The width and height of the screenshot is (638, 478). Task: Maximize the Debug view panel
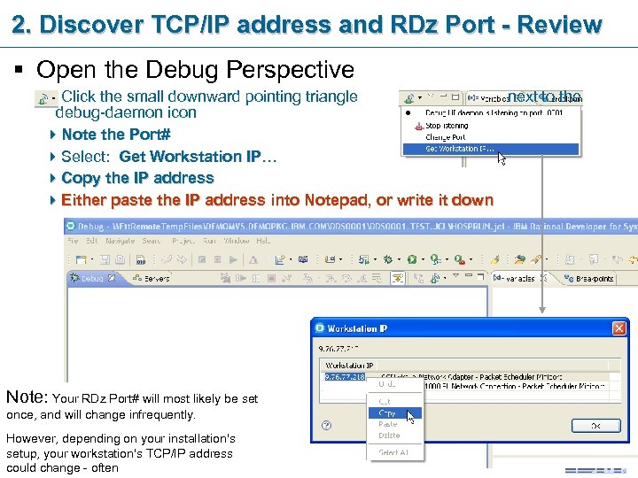481,276
